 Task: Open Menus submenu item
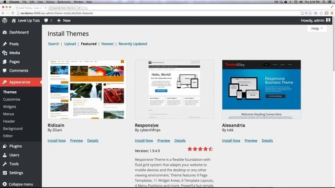[x=8, y=114]
